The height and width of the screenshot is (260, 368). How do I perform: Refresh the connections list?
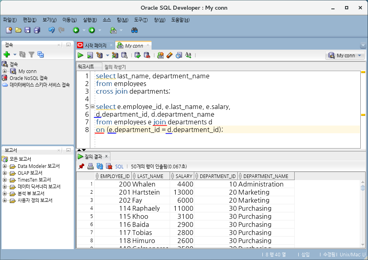pyautogui.click(x=22, y=55)
